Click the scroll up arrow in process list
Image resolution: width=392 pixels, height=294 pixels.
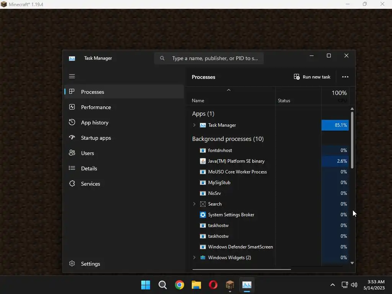(352, 109)
